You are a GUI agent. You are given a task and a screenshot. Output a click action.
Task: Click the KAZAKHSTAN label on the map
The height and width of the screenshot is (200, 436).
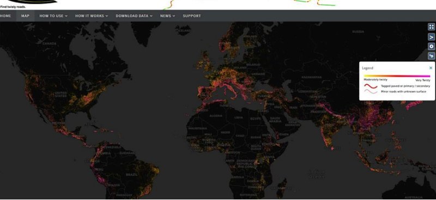tap(311, 77)
